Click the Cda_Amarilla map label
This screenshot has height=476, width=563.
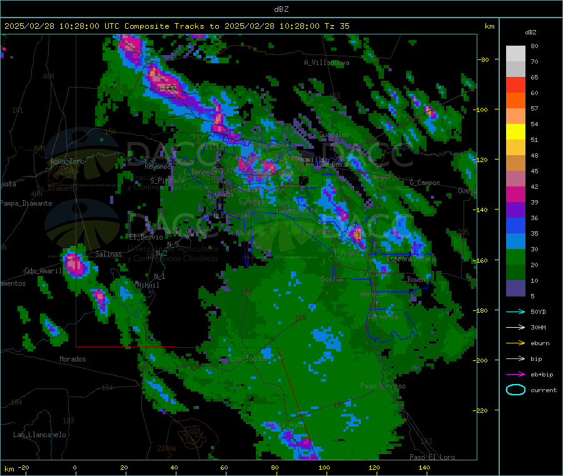click(47, 271)
